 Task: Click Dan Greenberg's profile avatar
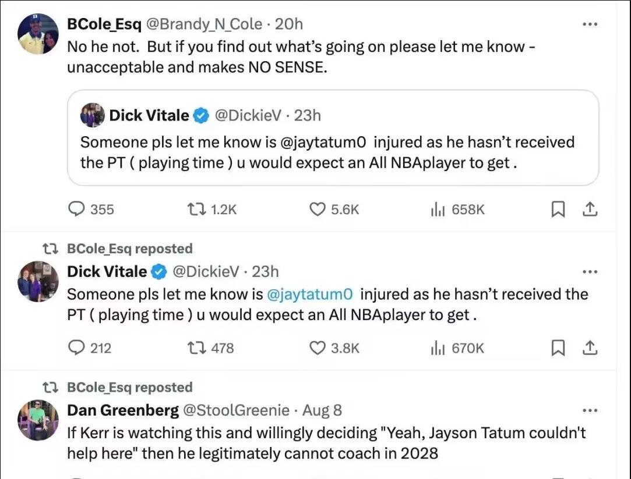(x=38, y=420)
